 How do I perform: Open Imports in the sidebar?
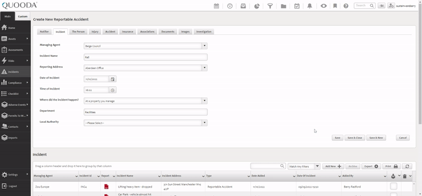[15, 138]
